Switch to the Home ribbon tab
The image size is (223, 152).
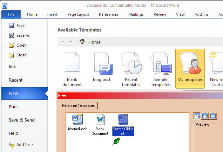coord(32,14)
